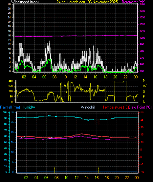Select the "Rainfall (mm)" legend label
This screenshot has width=153, height=182.
[x=10, y=107]
